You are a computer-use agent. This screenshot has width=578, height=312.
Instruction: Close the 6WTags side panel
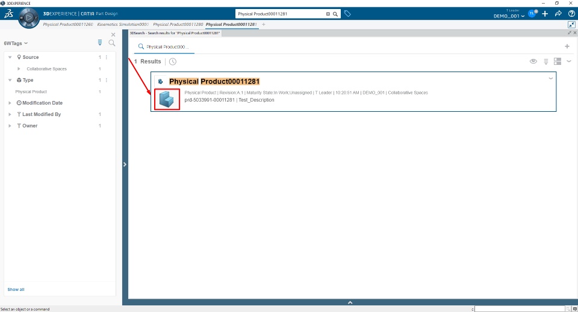pyautogui.click(x=113, y=35)
